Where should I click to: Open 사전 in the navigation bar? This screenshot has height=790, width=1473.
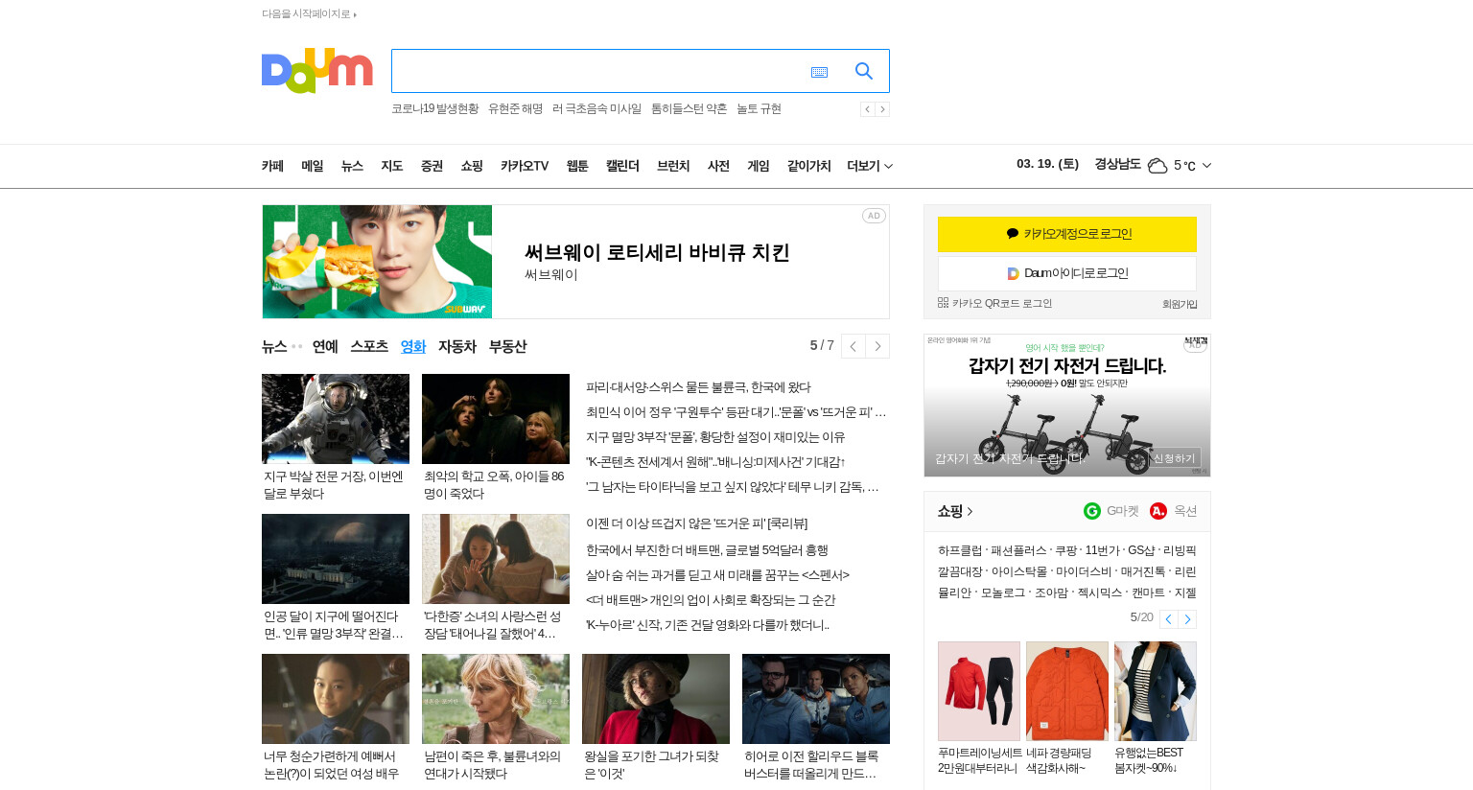[718, 166]
